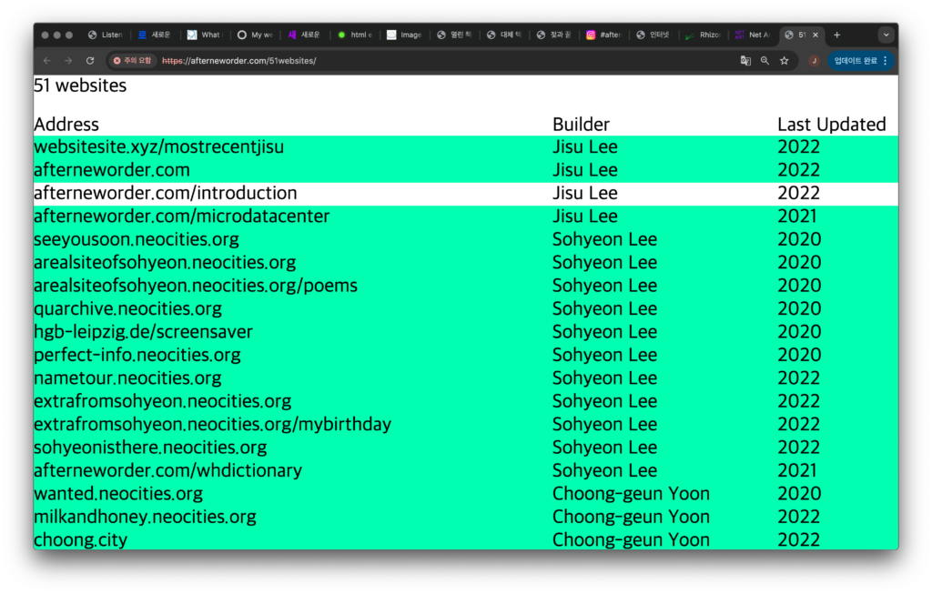Open a new tab with plus button

(x=837, y=35)
